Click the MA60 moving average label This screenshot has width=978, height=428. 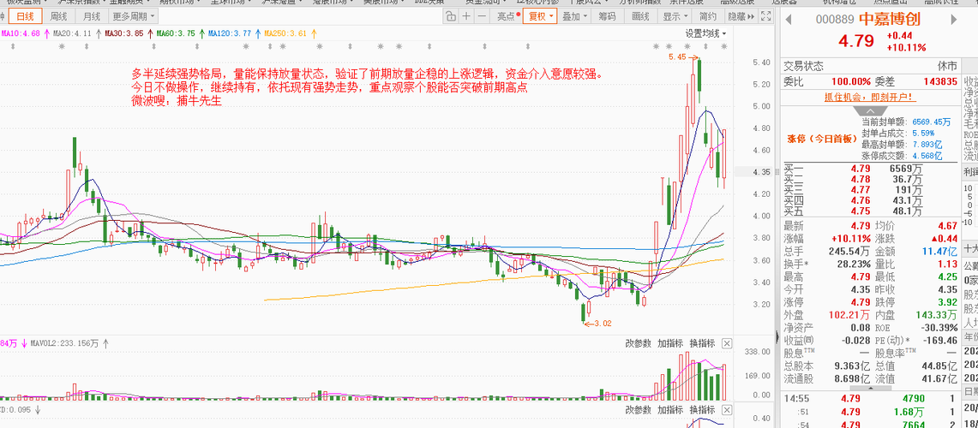(176, 33)
